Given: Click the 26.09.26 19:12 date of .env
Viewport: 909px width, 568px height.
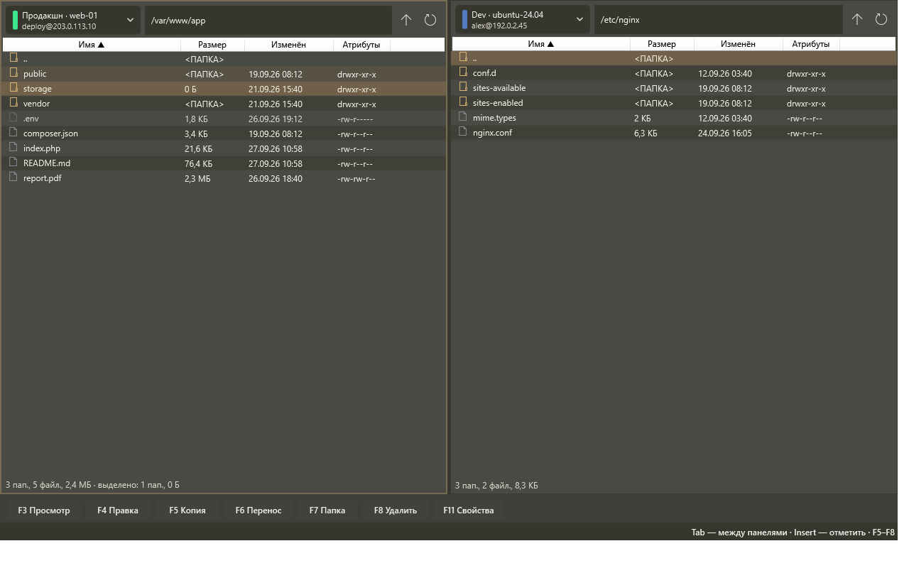Looking at the screenshot, I should 276,119.
